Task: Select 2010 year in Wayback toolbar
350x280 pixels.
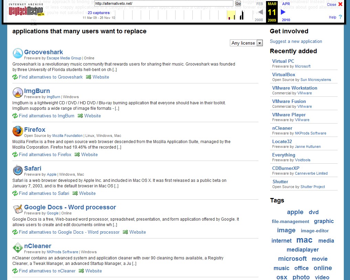Action: tap(286, 20)
